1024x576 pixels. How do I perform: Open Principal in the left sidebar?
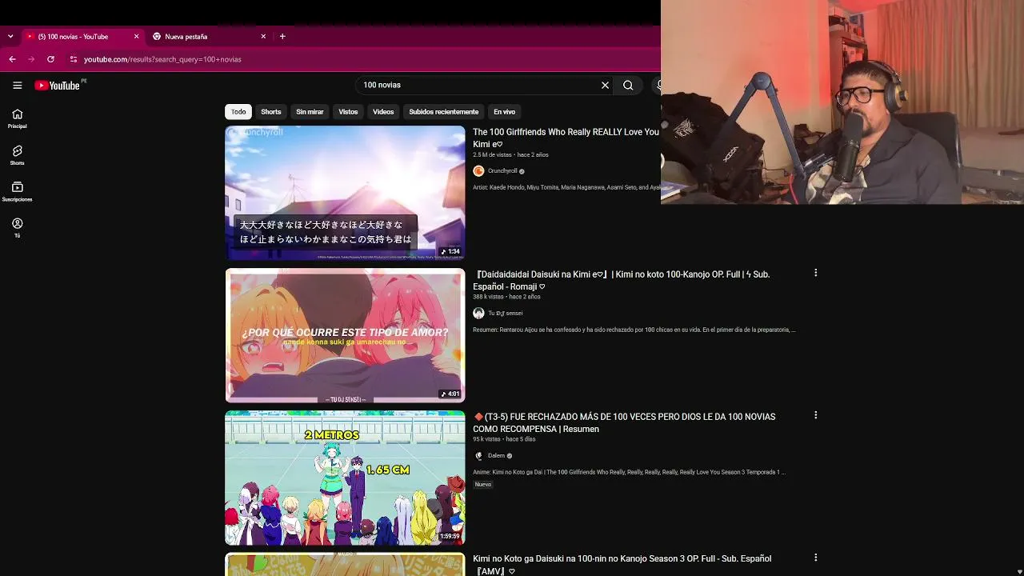[17, 118]
